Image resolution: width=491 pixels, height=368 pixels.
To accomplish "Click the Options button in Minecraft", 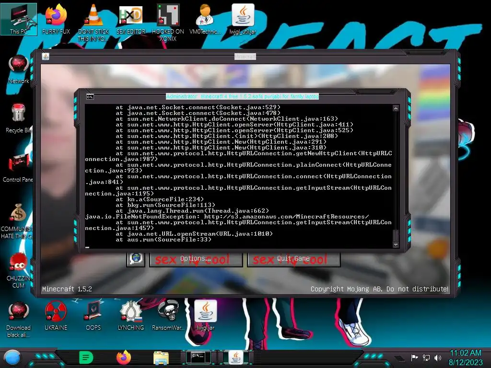I will pyautogui.click(x=196, y=259).
